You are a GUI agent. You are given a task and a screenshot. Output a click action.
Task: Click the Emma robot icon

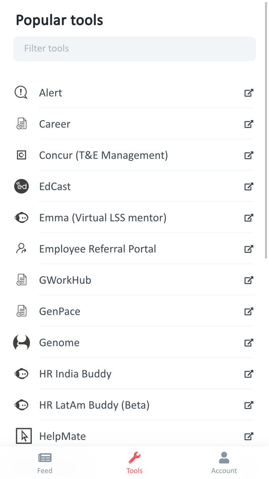(x=21, y=217)
